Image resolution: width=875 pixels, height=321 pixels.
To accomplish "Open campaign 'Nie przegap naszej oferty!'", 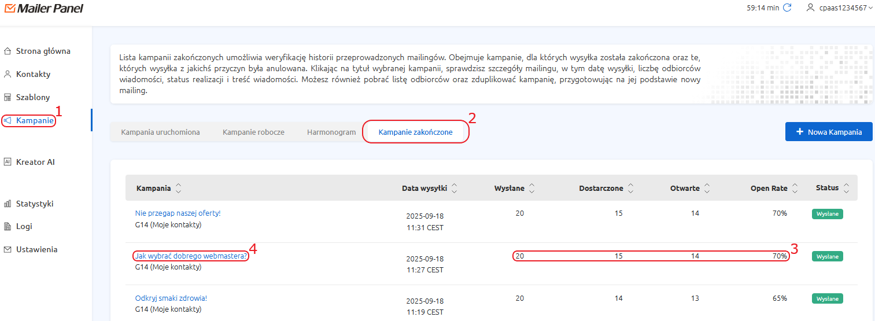I will tap(178, 213).
